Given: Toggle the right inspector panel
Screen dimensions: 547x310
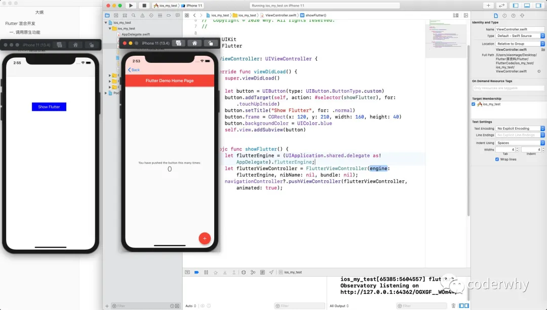Looking at the screenshot, I should (538, 6).
